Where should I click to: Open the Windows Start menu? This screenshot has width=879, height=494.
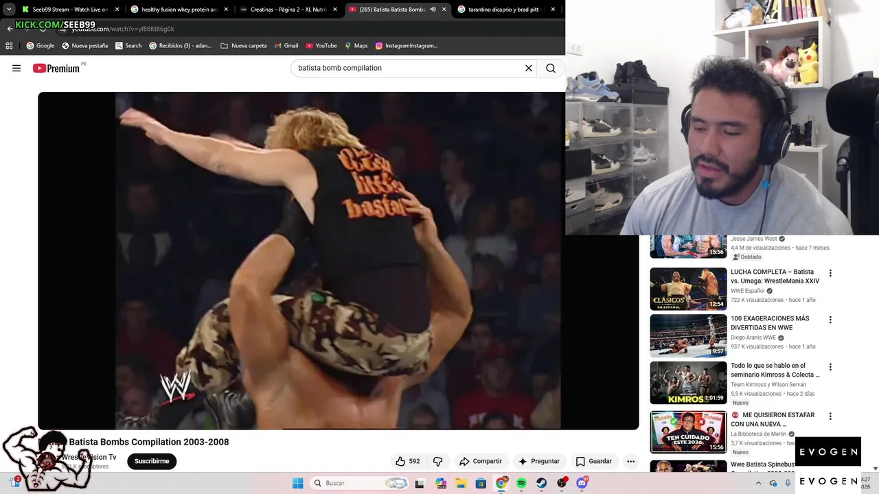297,483
